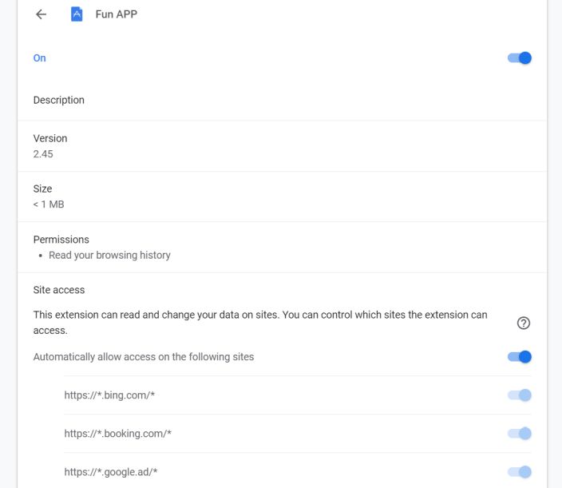Screen dimensions: 562x488
Task: Toggle access for https://*.booking.com/*
Action: [x=520, y=434]
